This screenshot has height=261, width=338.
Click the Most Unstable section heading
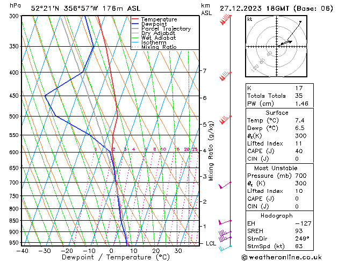[276, 168]
